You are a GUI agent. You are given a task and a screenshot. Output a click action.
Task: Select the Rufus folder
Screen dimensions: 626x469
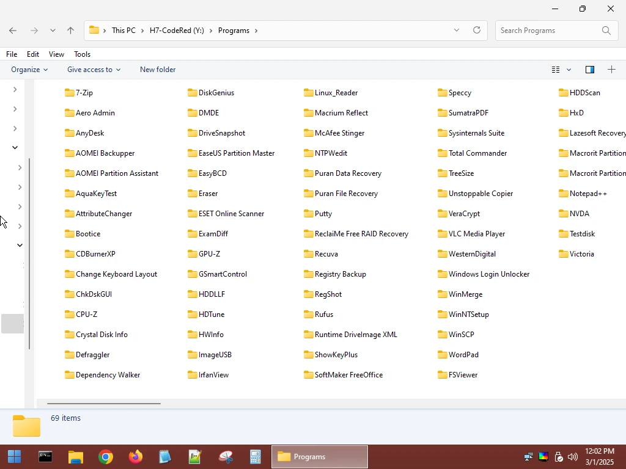319,314
